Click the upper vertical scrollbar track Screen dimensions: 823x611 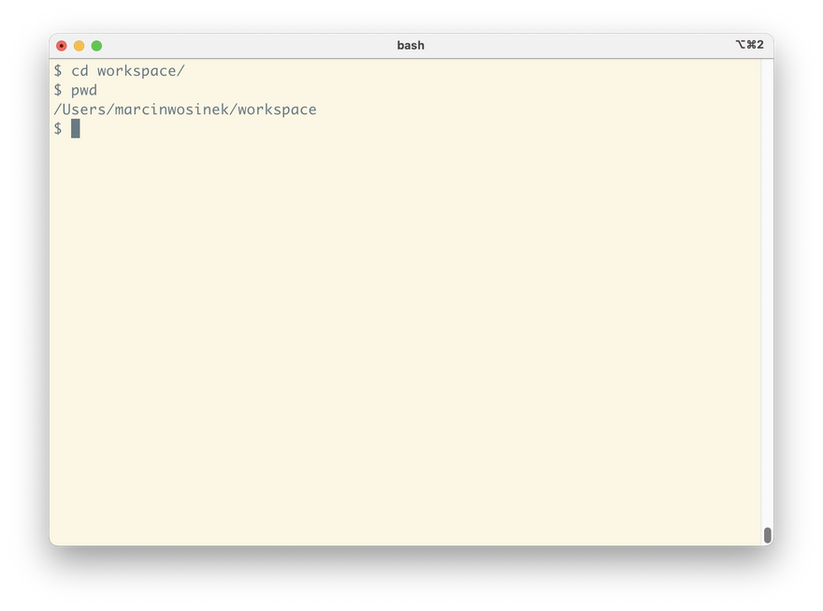pos(768,187)
